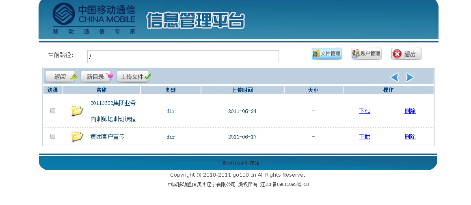Click the 操作 column header
The height and width of the screenshot is (205, 471).
[389, 90]
